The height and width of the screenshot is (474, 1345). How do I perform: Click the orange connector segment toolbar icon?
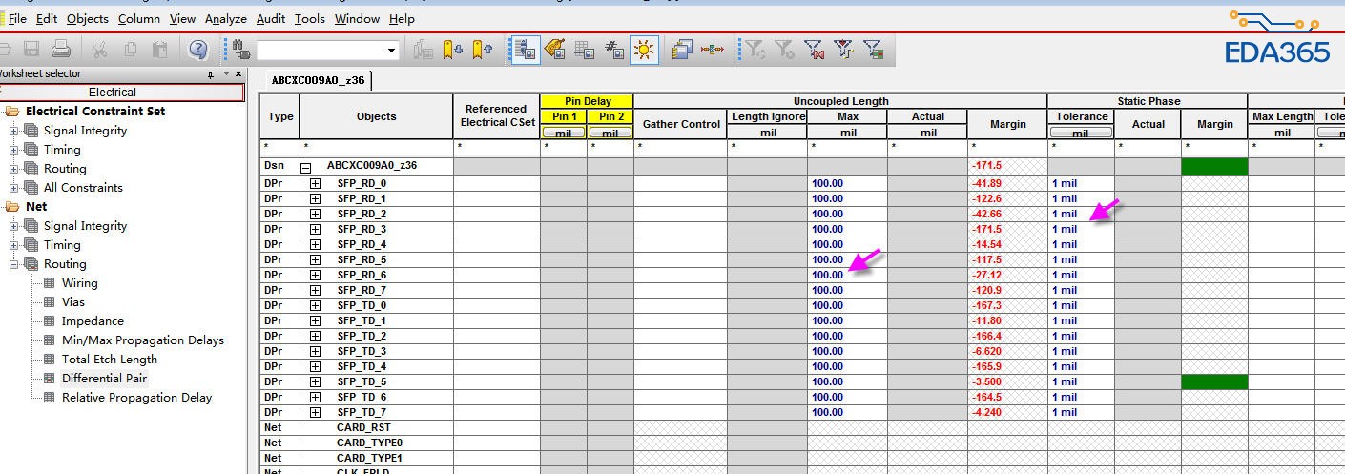coord(712,50)
